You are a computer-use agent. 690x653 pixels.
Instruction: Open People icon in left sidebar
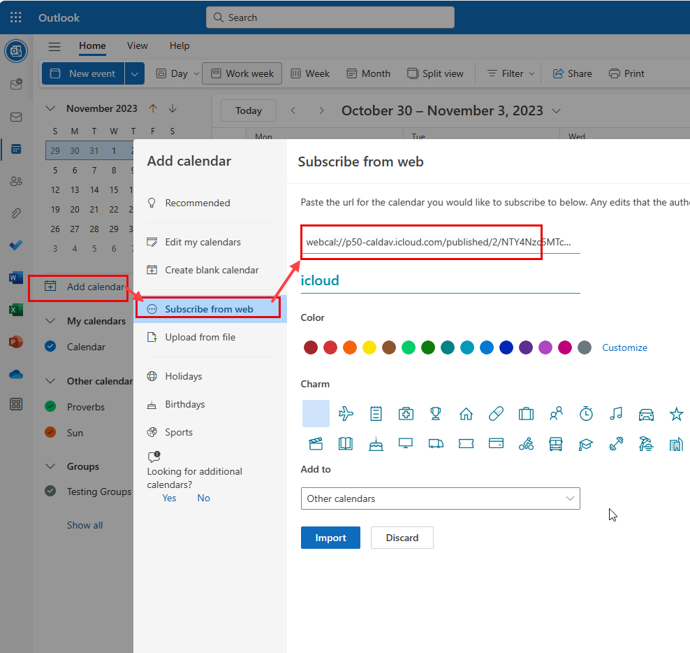pos(16,181)
